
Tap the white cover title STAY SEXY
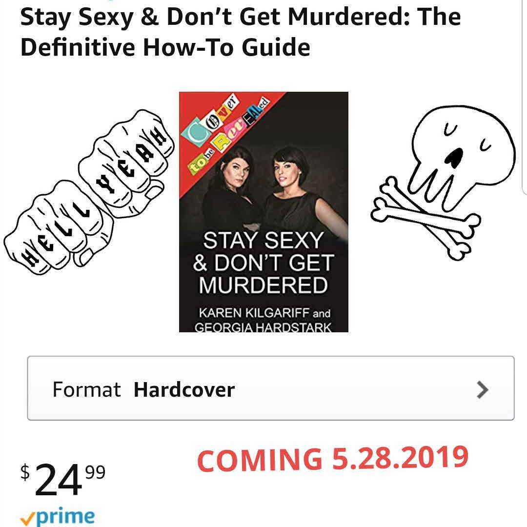[263, 241]
